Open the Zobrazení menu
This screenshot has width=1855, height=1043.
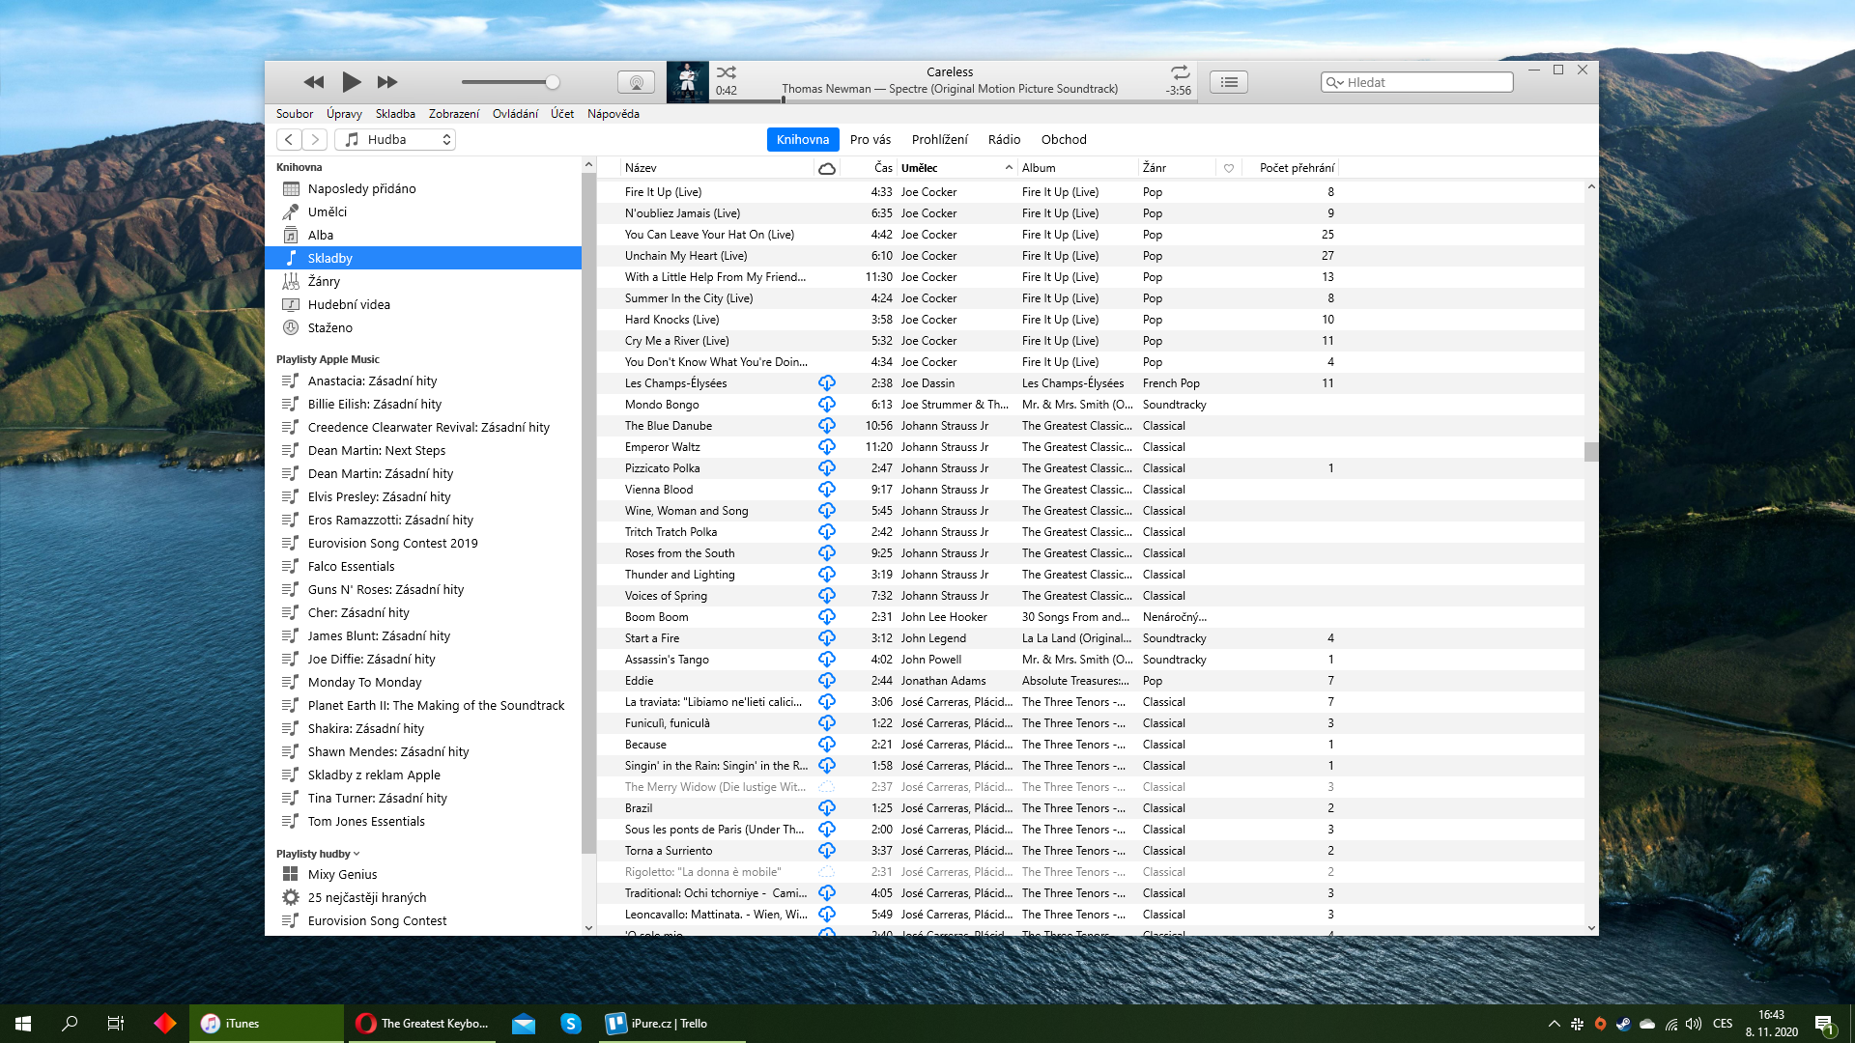453,114
